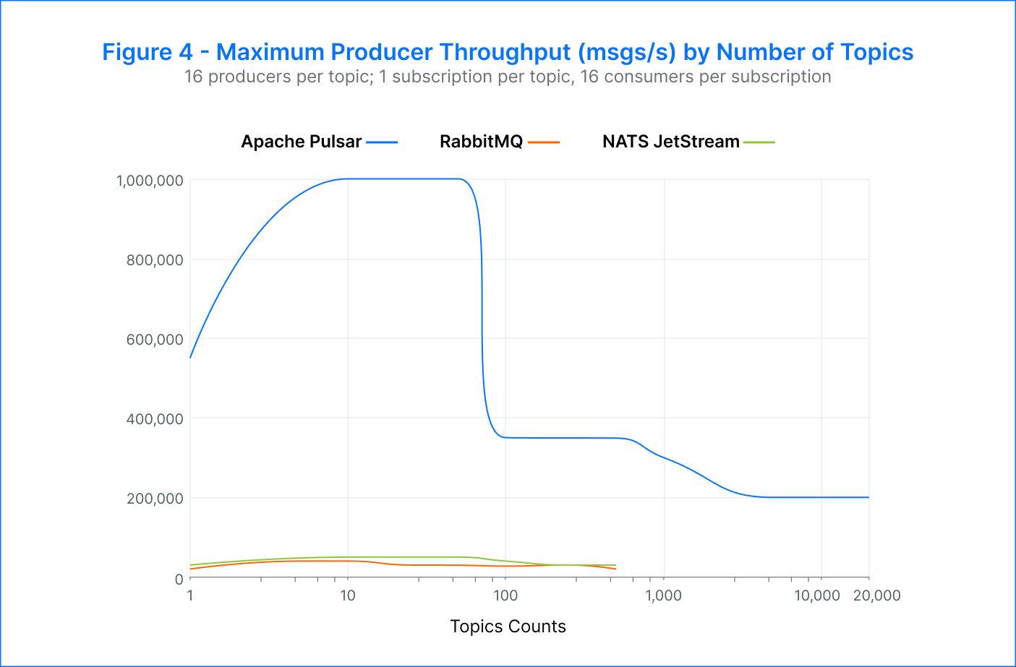This screenshot has height=667, width=1016.
Task: Click the orange line marker beside RabbitMQ
Action: tap(545, 142)
